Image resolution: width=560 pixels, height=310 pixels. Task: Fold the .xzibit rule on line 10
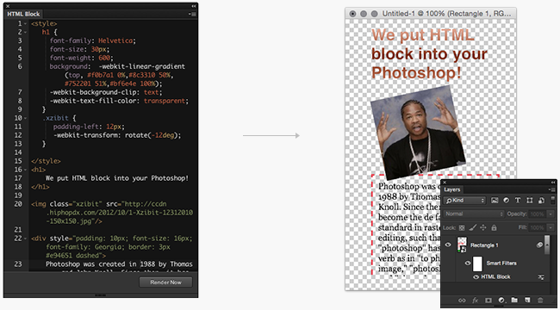pyautogui.click(x=26, y=118)
